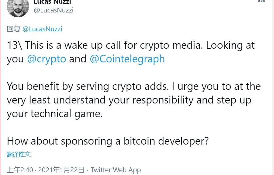Click 翻译推文 to translate the tweet

tap(19, 154)
